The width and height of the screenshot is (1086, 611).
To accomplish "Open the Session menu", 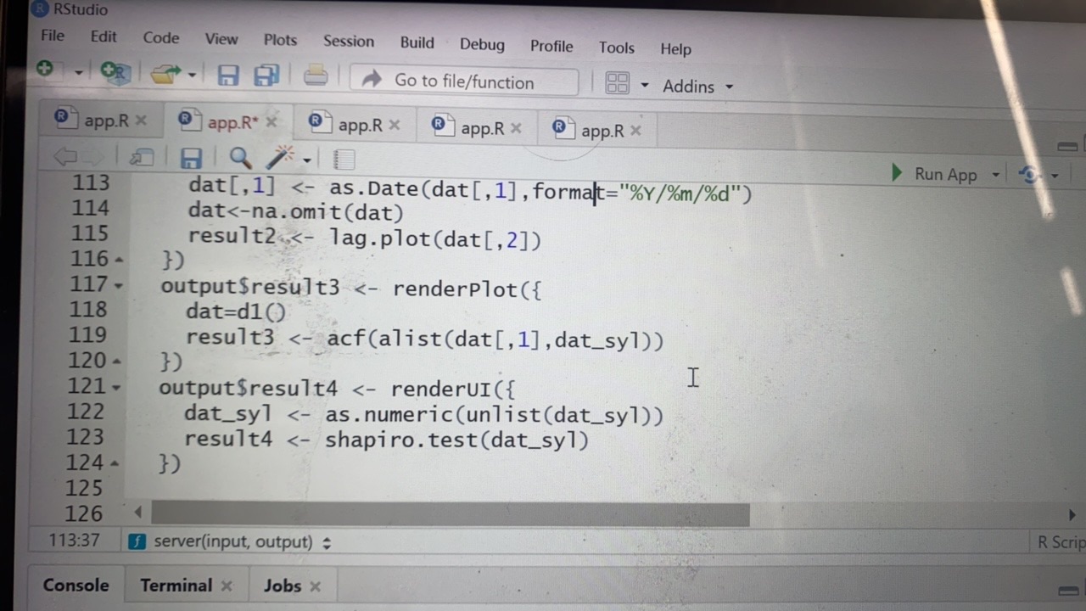I will [x=348, y=42].
